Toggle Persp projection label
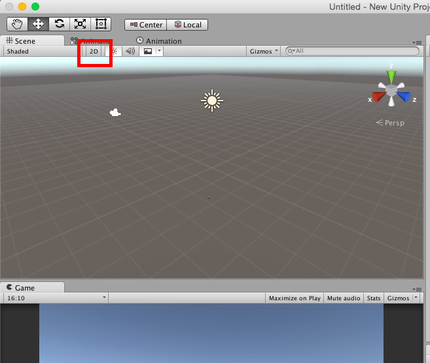 (390, 123)
